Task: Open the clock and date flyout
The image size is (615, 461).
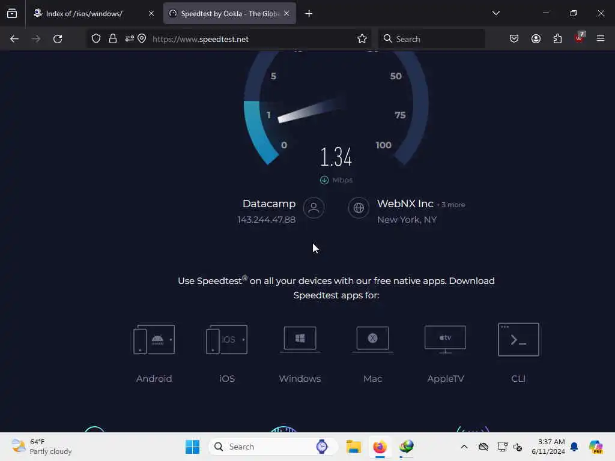Action: (x=548, y=447)
